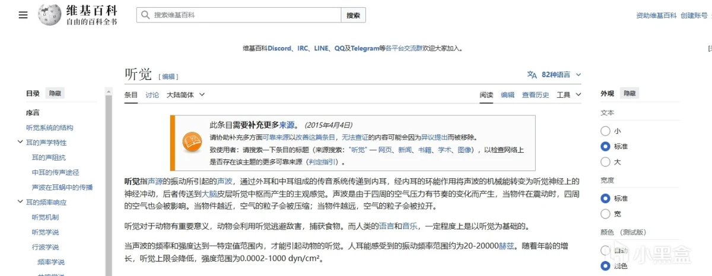Screen dimensions: 712x276
Task: Select standard width radio button
Action: coord(605,198)
